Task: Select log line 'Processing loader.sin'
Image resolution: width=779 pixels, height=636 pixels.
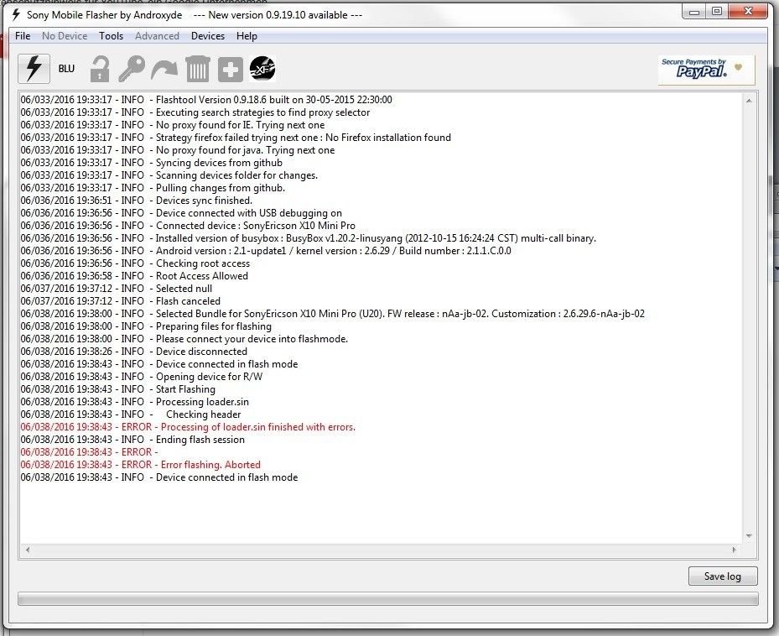Action: (x=135, y=402)
